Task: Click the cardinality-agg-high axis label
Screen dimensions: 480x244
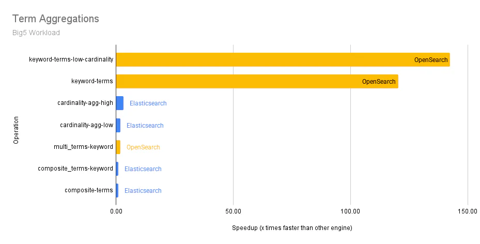Action: click(85, 103)
